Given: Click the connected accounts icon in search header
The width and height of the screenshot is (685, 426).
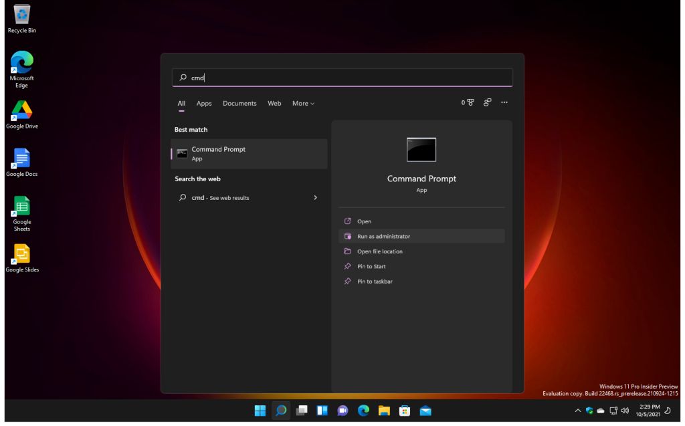Looking at the screenshot, I should coord(488,103).
